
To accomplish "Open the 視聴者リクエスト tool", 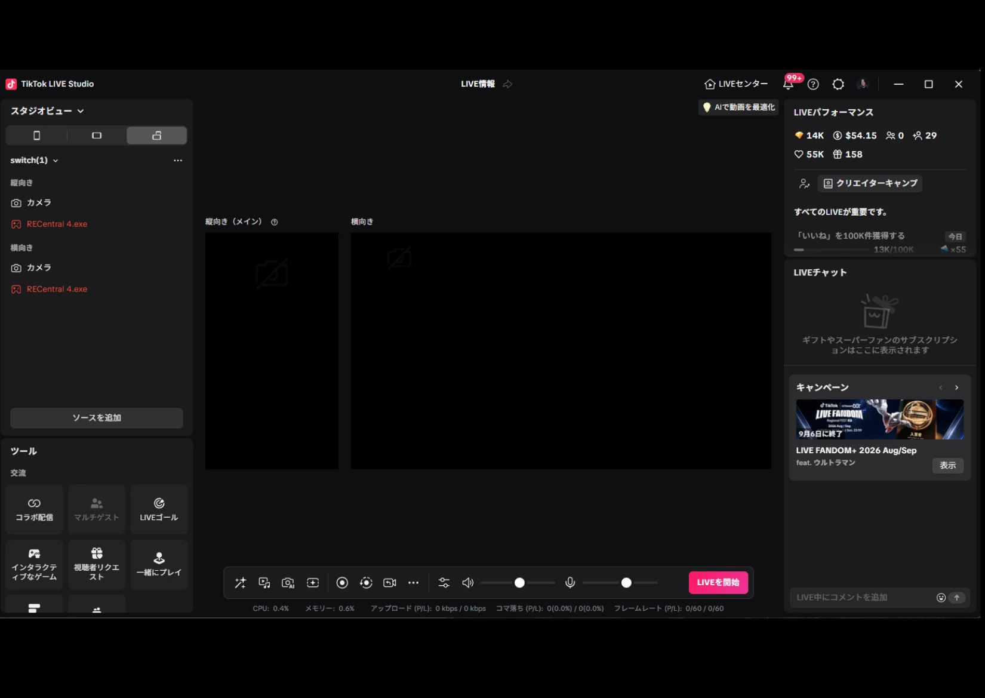I will pos(97,565).
